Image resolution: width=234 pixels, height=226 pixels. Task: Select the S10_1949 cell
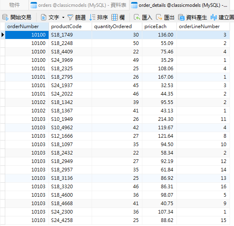(70, 119)
